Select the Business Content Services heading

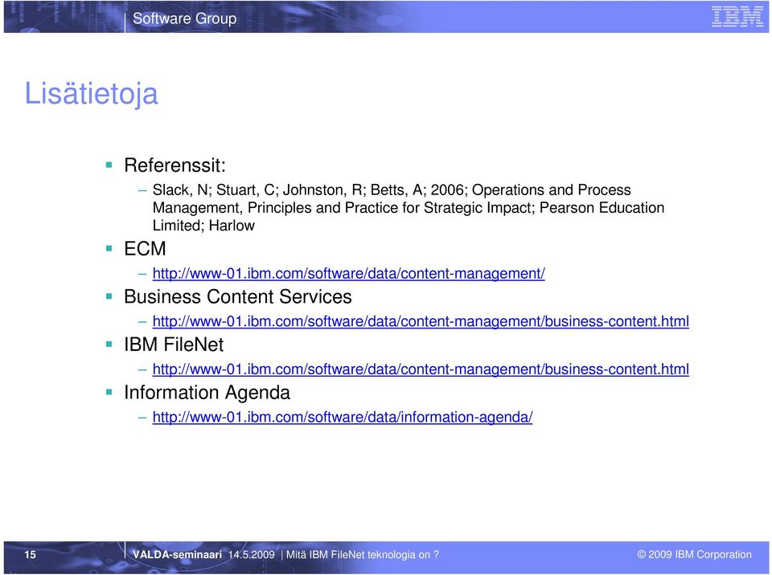pos(238,296)
